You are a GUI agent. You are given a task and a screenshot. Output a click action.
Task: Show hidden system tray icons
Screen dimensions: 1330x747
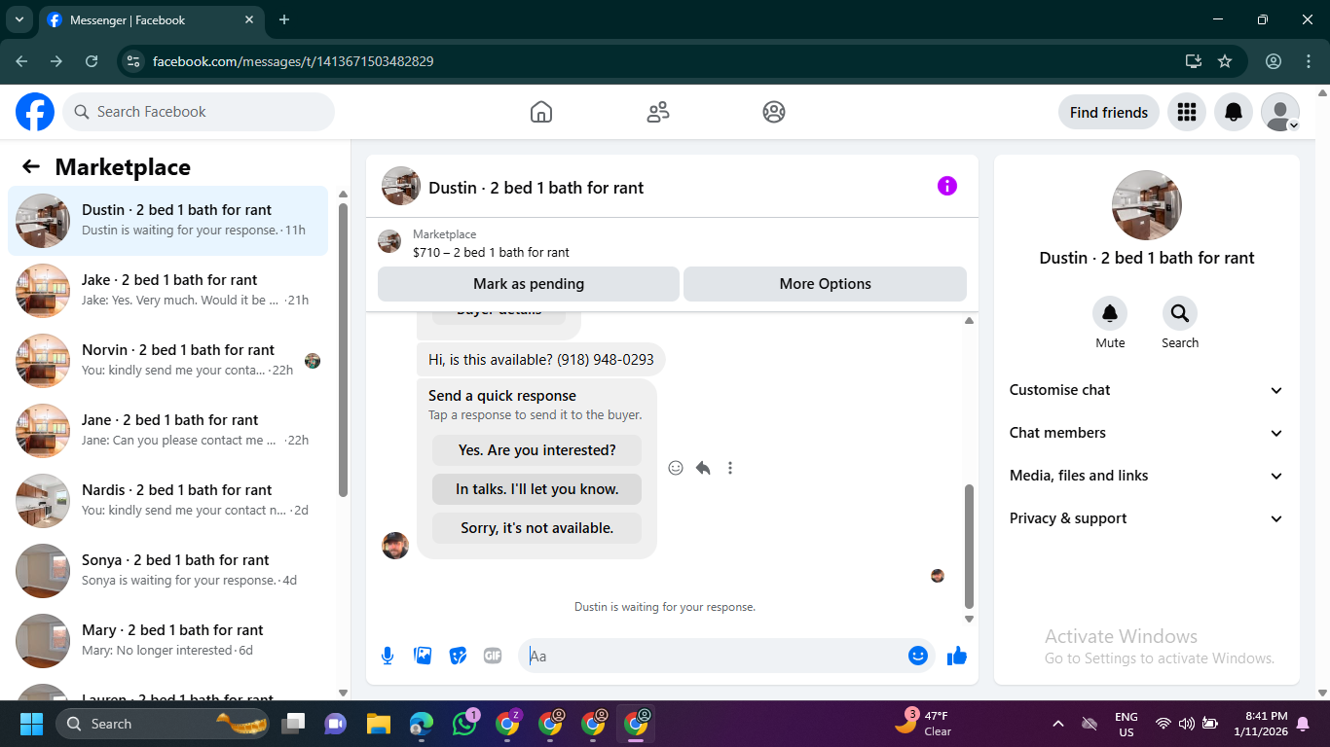1057,724
